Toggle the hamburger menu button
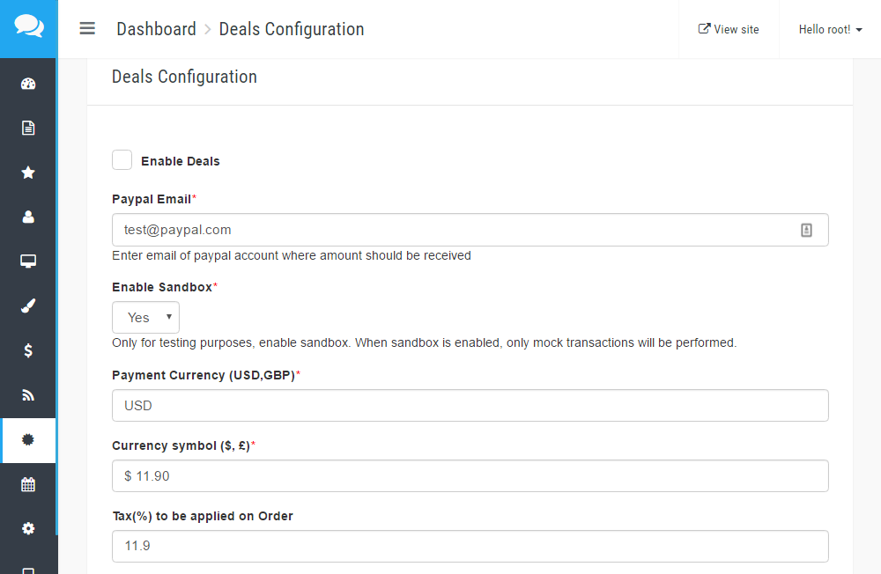 pyautogui.click(x=87, y=28)
